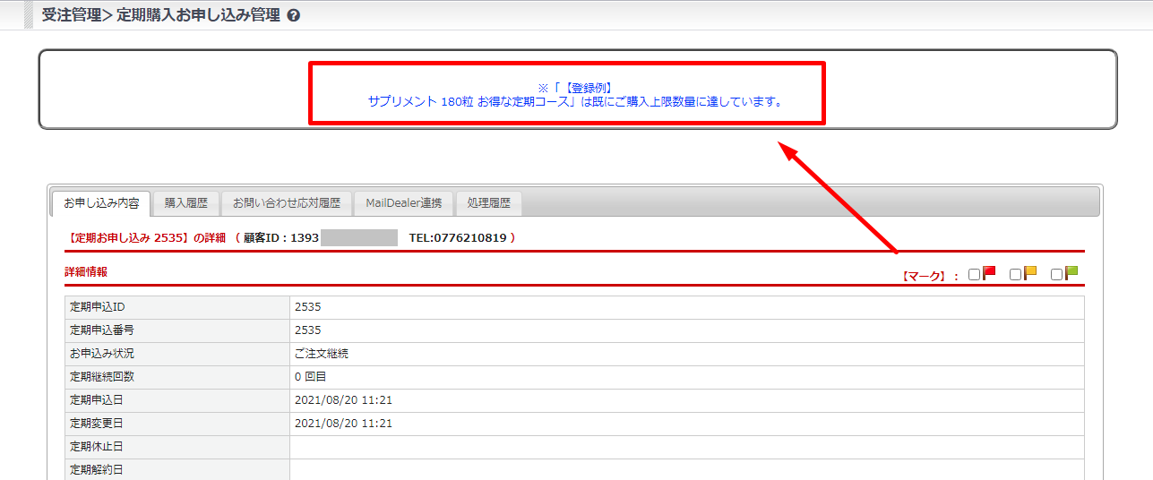Tick the red flag mark checkbox
The height and width of the screenshot is (480, 1153).
click(974, 275)
